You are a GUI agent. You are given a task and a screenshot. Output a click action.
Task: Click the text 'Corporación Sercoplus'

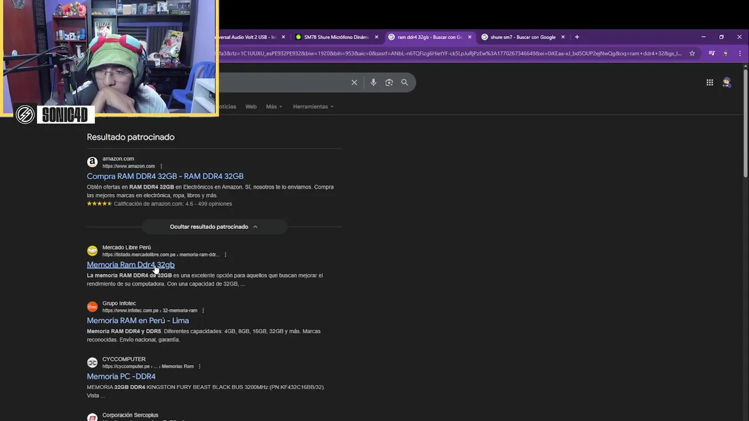point(130,415)
